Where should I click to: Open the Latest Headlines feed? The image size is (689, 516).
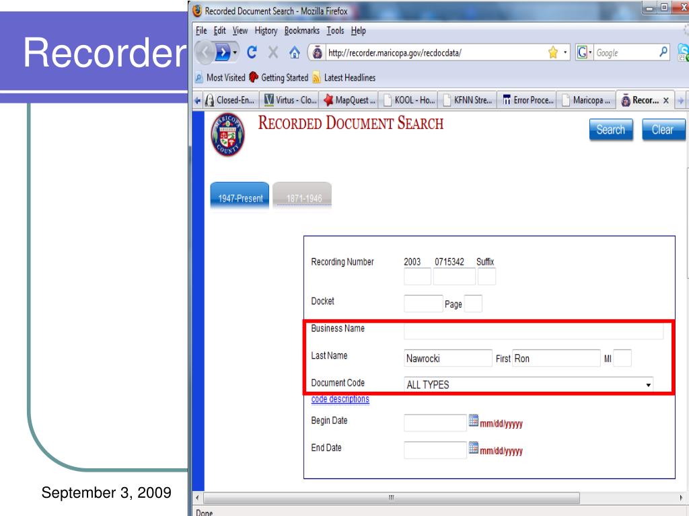coord(344,78)
